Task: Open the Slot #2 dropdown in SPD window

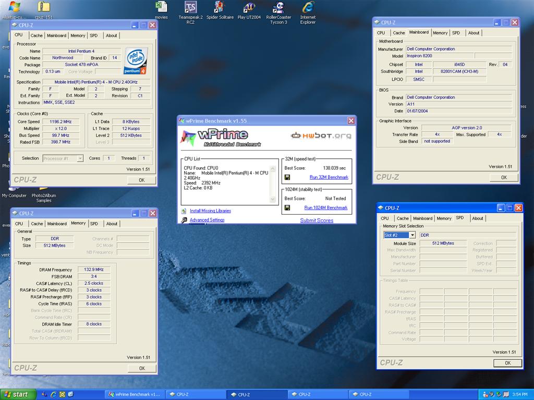Action: [x=412, y=235]
